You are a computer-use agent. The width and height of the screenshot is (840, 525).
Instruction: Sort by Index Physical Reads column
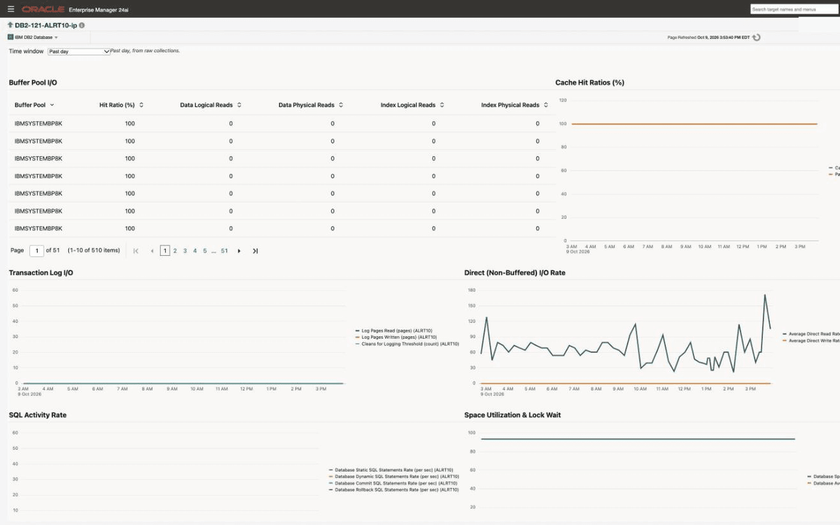[546, 105]
